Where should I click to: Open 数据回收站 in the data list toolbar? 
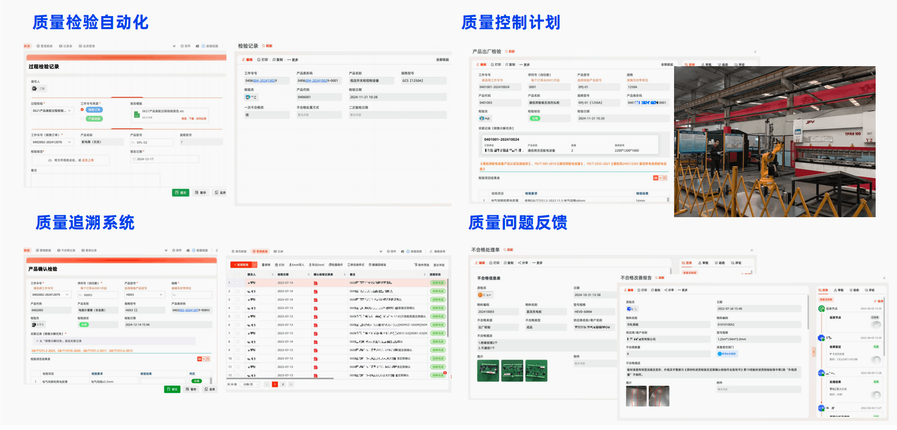tap(377, 265)
